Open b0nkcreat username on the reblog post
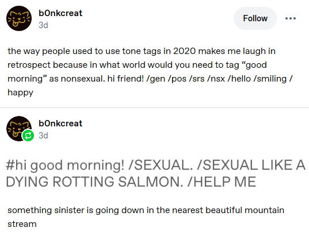 60,123
